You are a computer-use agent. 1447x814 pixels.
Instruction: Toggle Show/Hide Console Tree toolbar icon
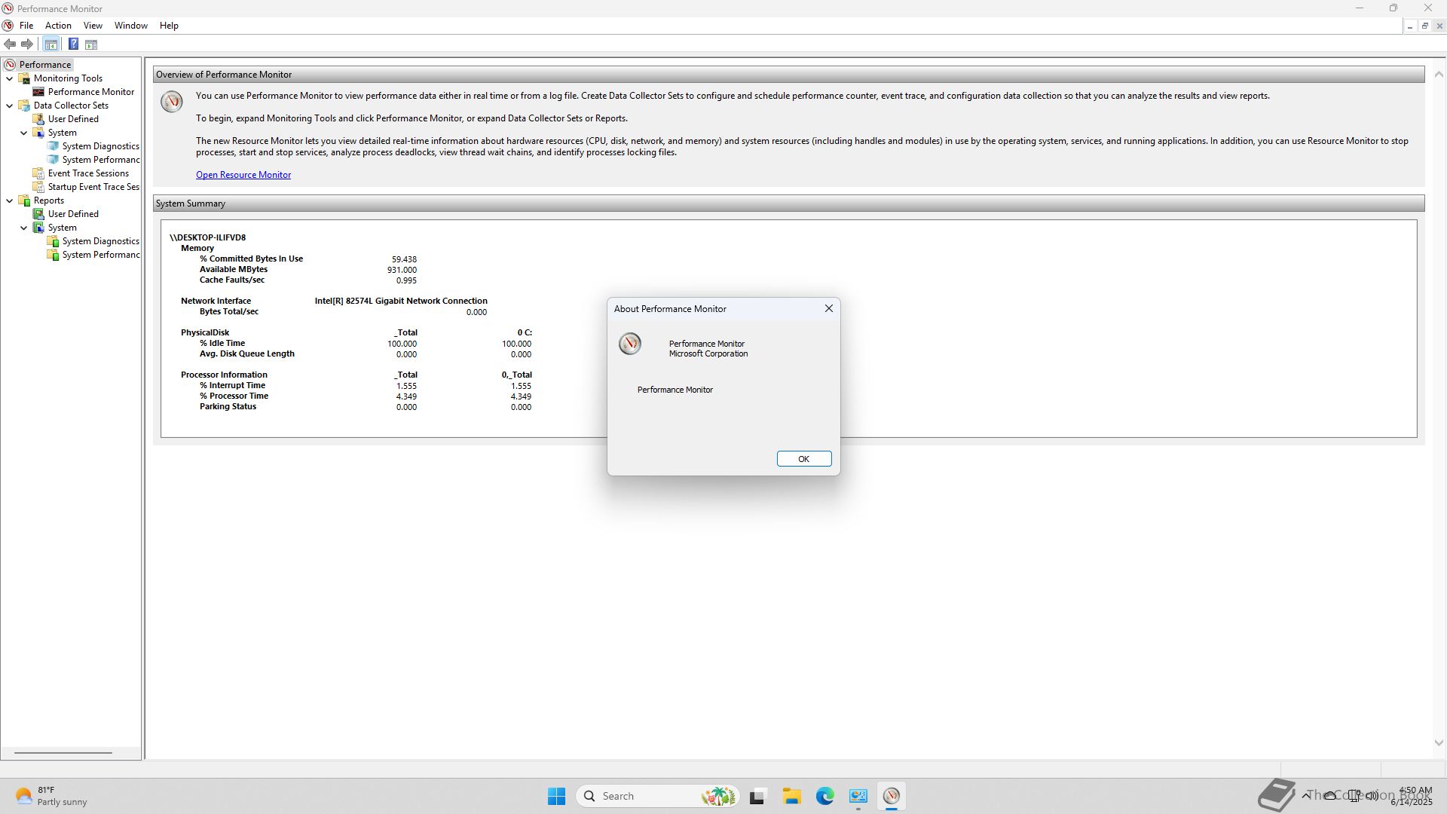click(50, 44)
